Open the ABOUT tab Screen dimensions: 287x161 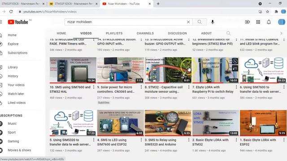coord(206,33)
